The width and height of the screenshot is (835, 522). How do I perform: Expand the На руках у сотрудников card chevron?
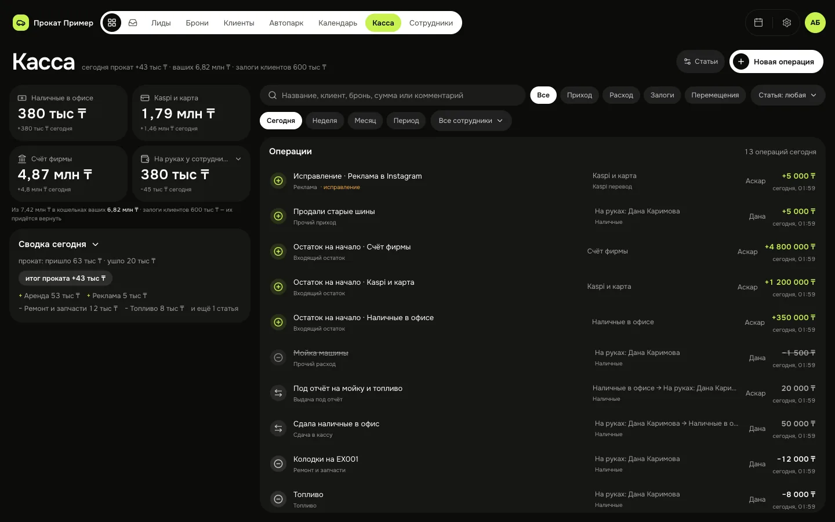pyautogui.click(x=238, y=159)
